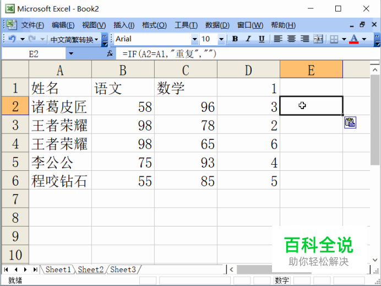
Task: Select column E header
Action: [x=311, y=69]
